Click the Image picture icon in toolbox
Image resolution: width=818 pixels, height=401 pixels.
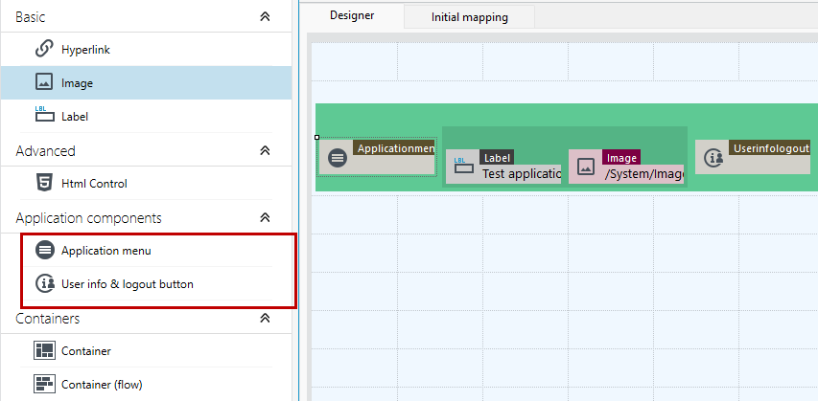tap(44, 83)
